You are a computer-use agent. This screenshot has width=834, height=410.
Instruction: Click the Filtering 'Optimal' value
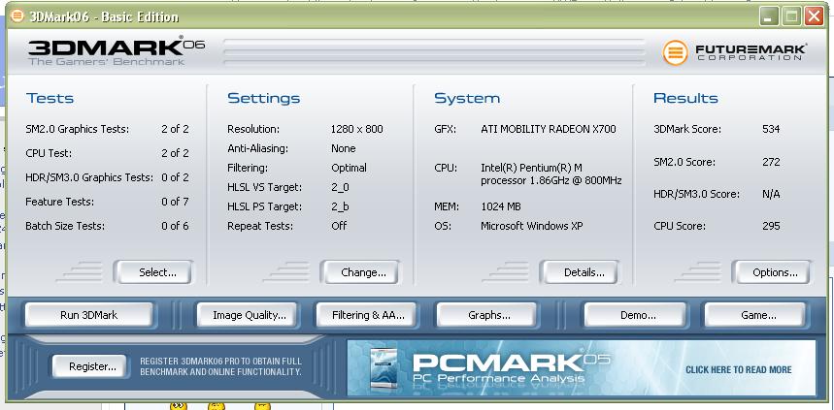coord(349,168)
